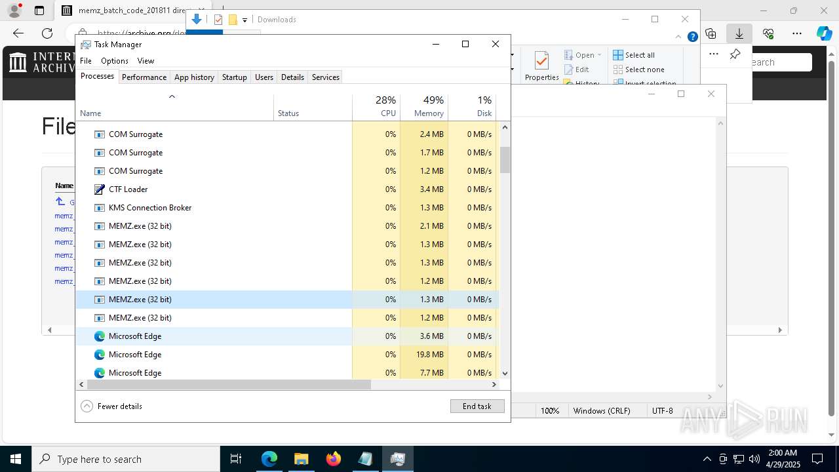Screen dimensions: 839x472
Task: Click the process list vertical scrollbar thumb
Action: [505, 160]
